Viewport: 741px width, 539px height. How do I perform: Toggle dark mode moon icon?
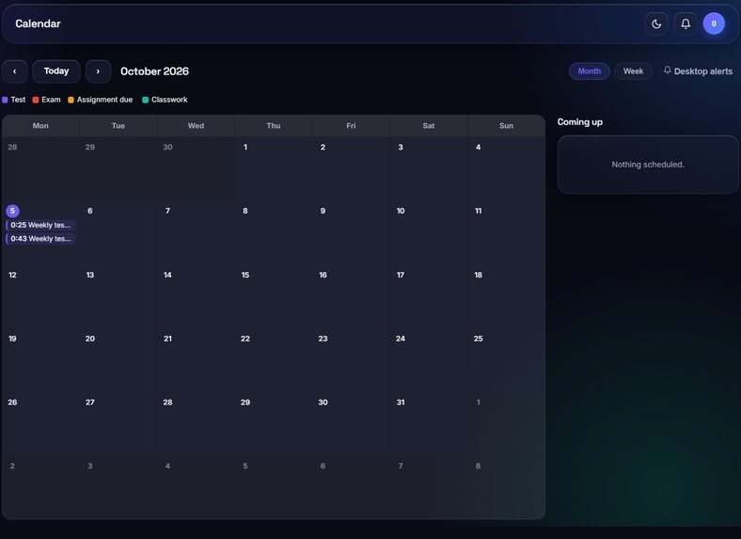656,24
